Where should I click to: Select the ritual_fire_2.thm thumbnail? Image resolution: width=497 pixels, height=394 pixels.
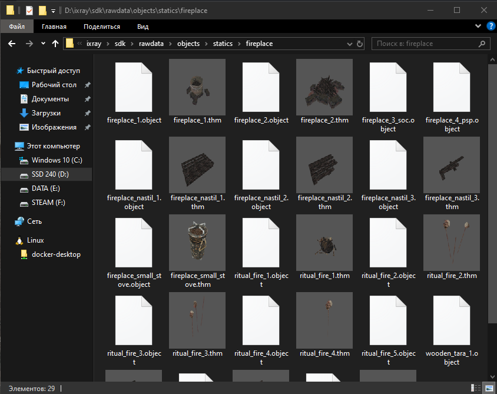coord(452,243)
